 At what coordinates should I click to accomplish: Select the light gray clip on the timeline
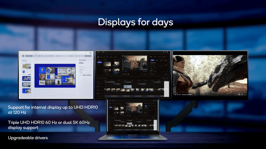click(x=127, y=86)
